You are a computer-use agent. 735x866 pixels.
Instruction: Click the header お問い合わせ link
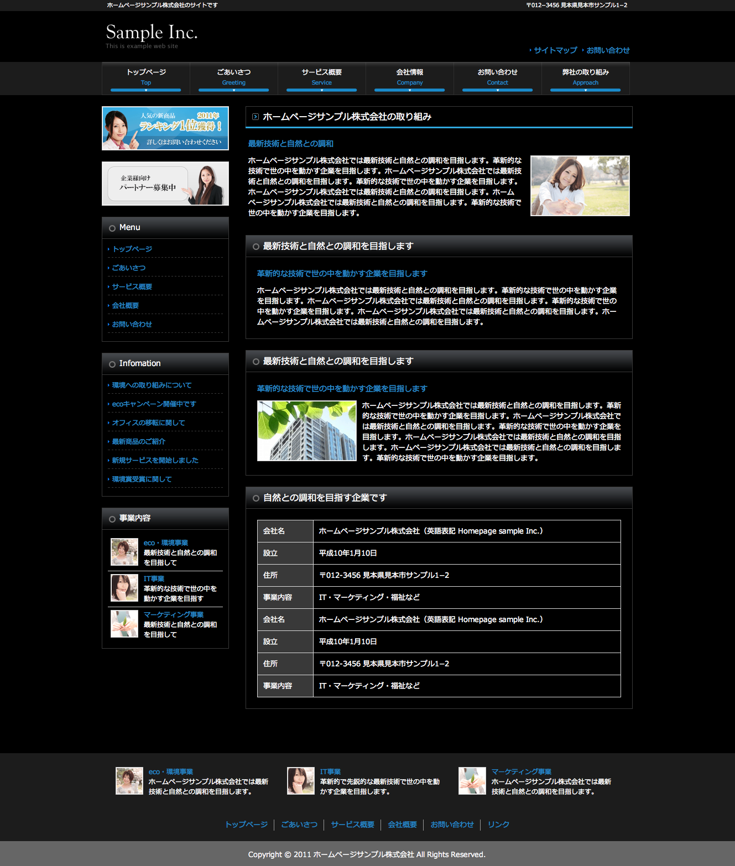click(608, 50)
